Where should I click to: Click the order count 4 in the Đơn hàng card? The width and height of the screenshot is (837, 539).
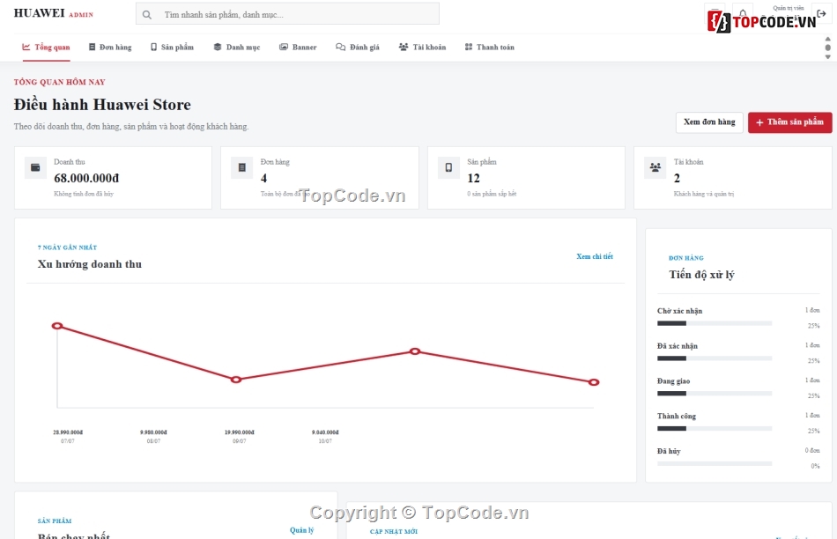click(x=263, y=178)
